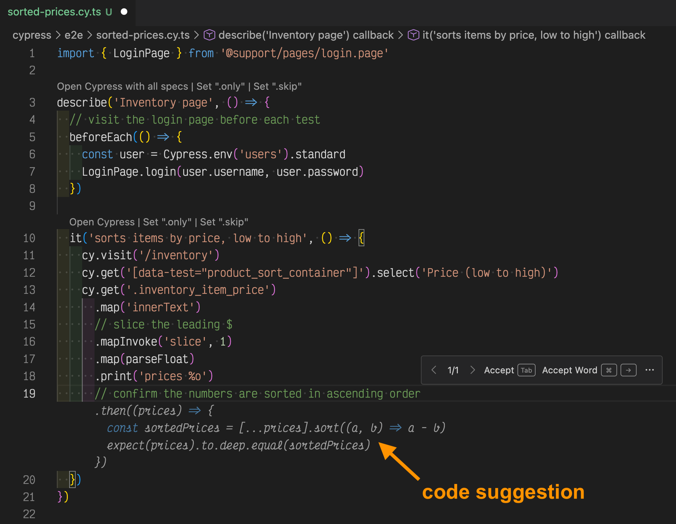Click Set ".skip" above describe block
The width and height of the screenshot is (676, 524).
click(277, 86)
